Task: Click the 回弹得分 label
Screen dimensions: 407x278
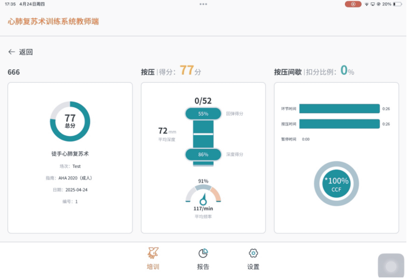Action: point(234,113)
